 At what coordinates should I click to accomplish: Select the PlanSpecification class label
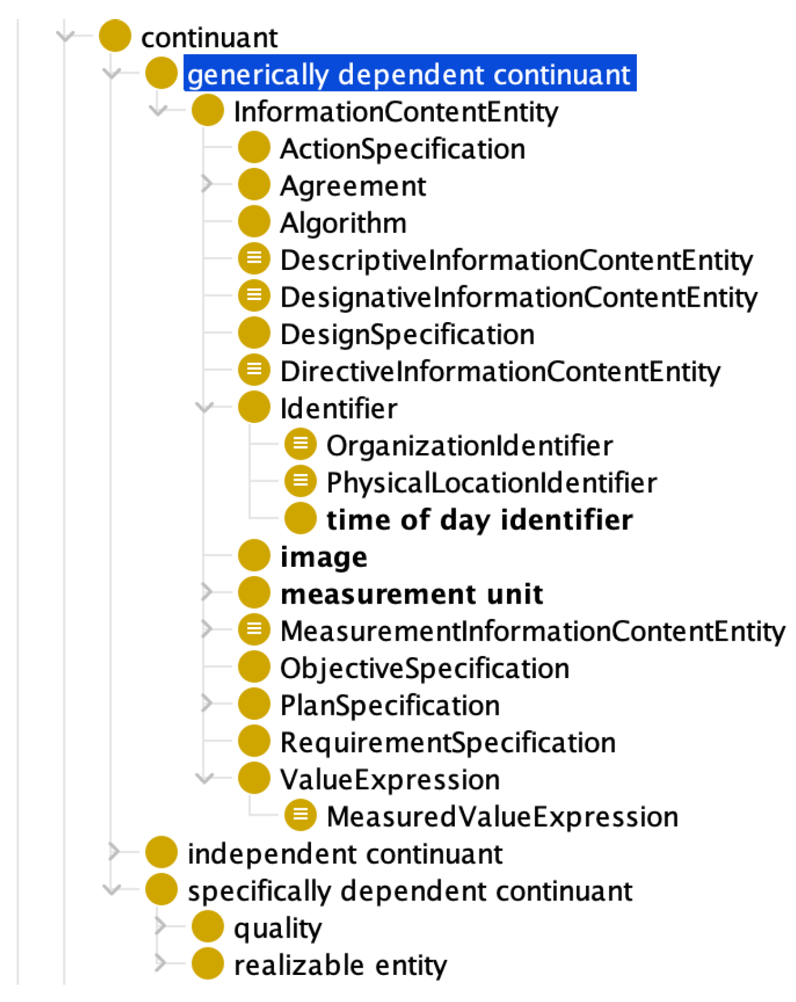(x=390, y=705)
